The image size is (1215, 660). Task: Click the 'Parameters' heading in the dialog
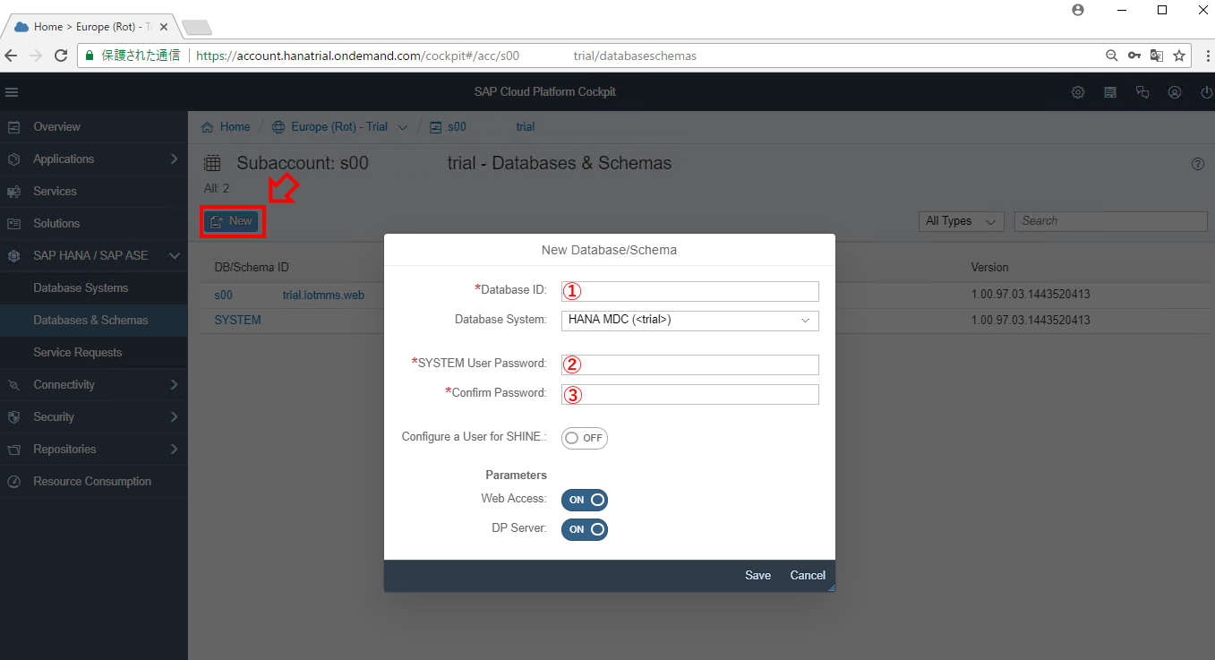[x=516, y=476]
